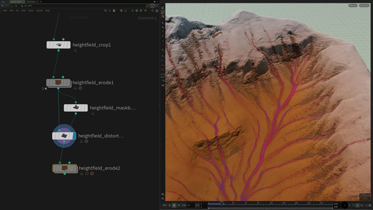Click the end frame 240 field

pos(336,204)
